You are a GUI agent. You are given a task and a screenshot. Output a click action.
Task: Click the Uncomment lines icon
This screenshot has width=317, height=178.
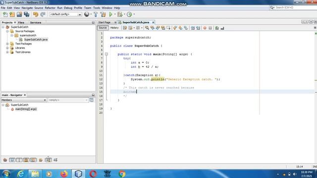(222, 28)
